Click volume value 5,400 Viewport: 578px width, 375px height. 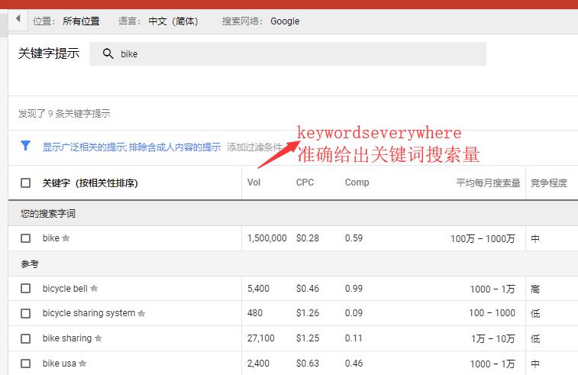(x=258, y=289)
